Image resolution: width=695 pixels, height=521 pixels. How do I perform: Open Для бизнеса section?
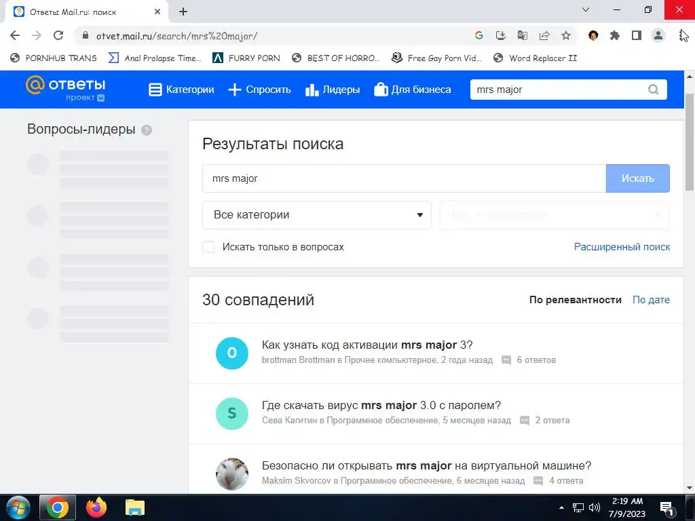[x=412, y=90]
